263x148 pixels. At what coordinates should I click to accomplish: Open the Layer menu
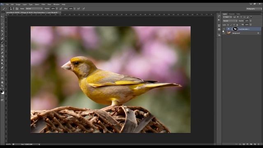[25, 5]
